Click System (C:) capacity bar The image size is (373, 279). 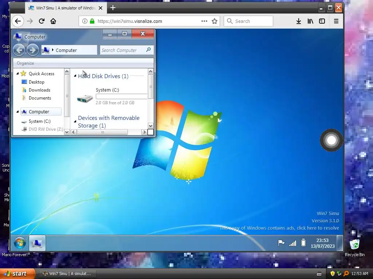[x=122, y=96]
